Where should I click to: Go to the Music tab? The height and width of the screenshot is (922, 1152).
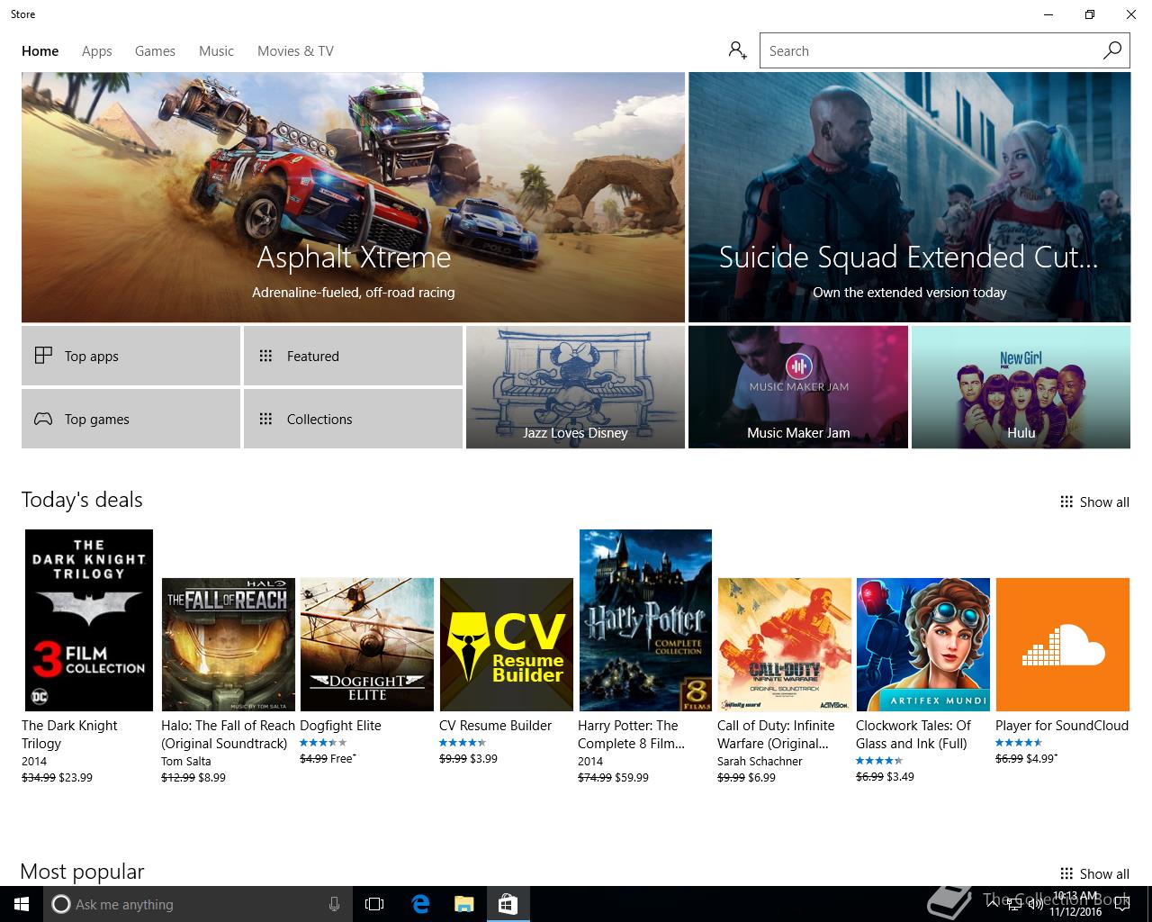216,51
